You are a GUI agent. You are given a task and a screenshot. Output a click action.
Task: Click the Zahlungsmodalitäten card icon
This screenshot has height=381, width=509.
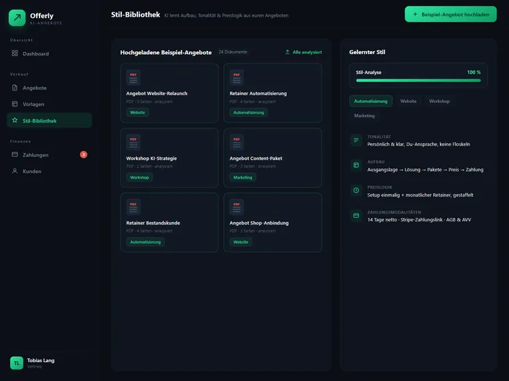(x=356, y=216)
